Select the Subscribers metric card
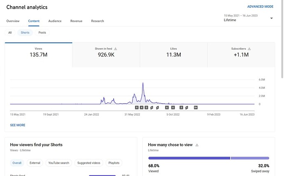 point(241,55)
